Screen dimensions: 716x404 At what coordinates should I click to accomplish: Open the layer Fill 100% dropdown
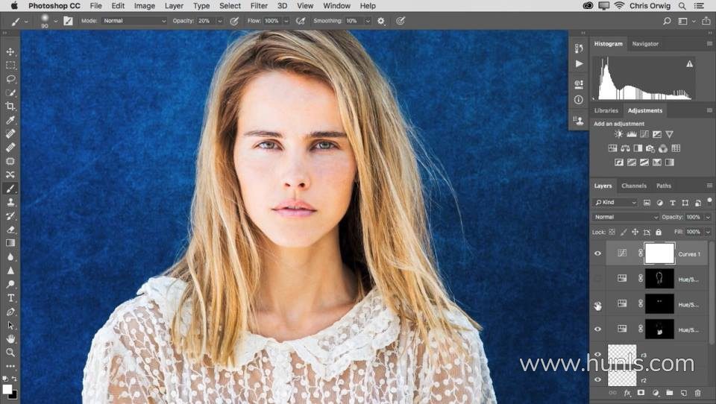[x=708, y=232]
